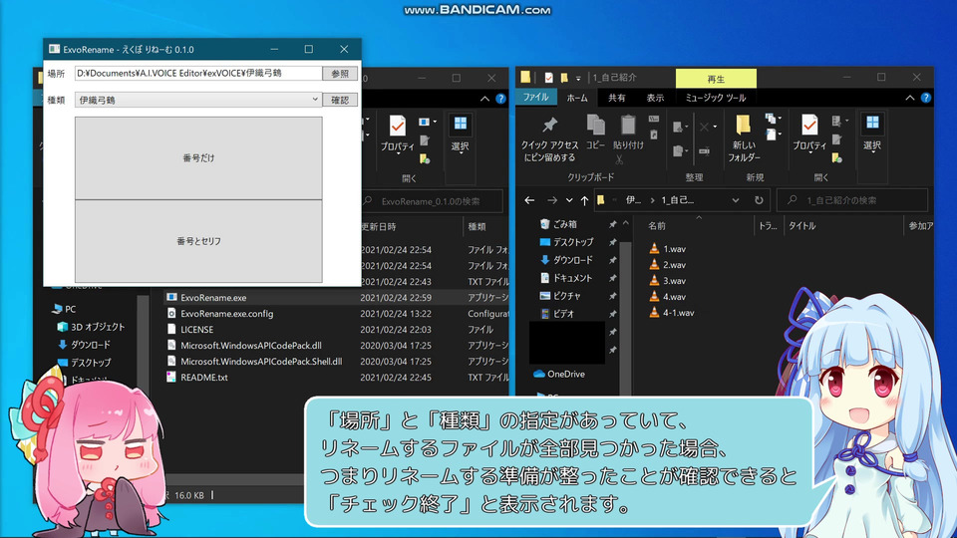Click the 確認 button in ExvoRename
957x538 pixels.
(340, 100)
